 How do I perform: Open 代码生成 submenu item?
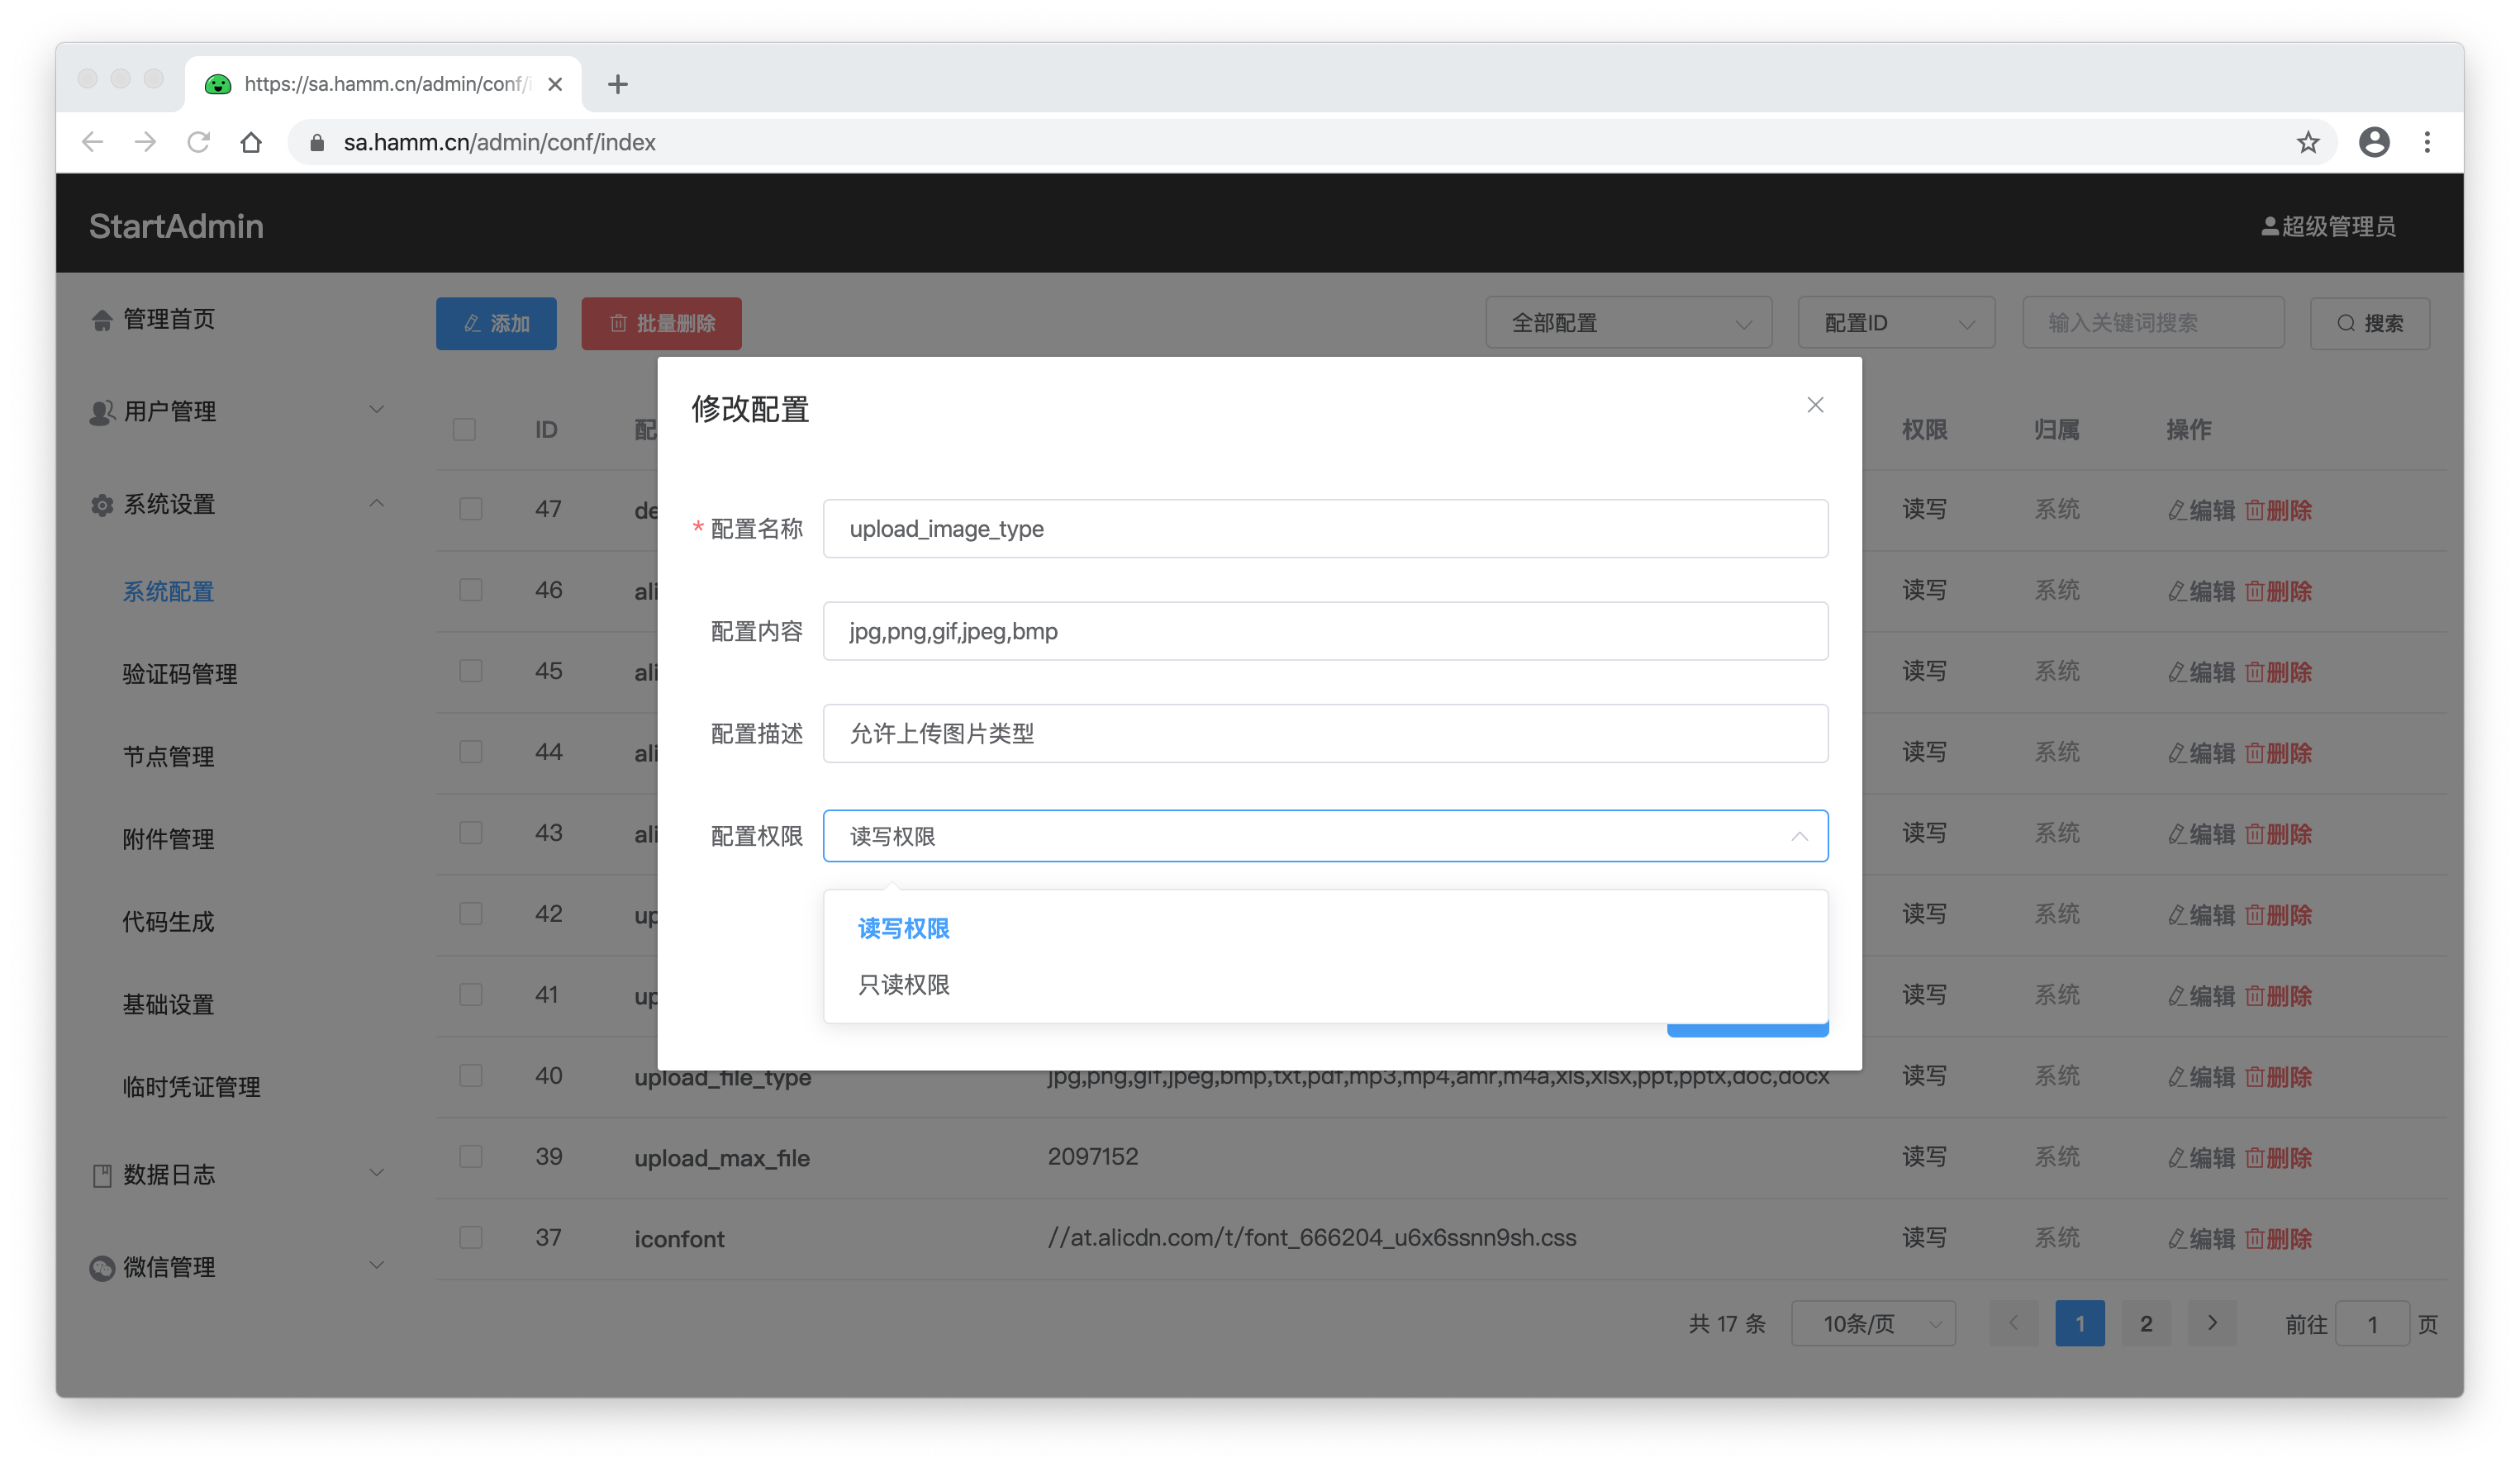click(168, 921)
